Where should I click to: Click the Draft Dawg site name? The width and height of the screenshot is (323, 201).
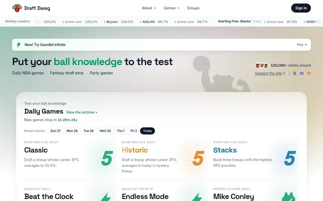(x=37, y=8)
